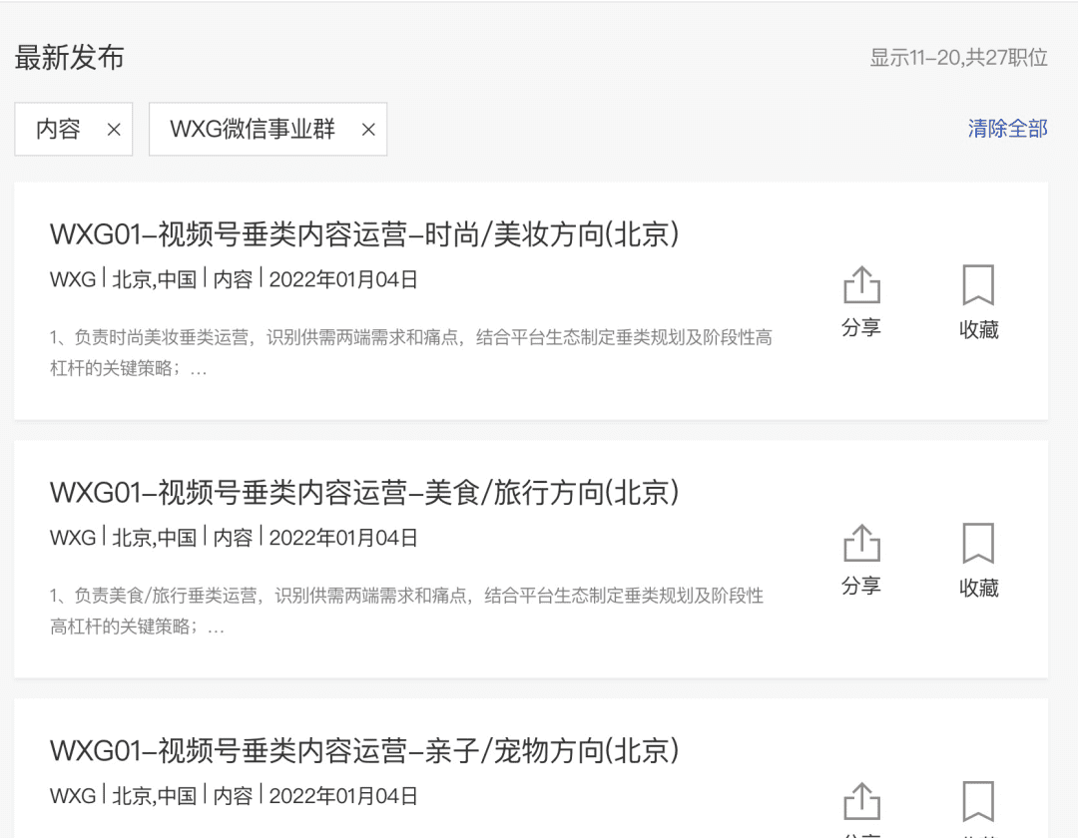Screen dimensions: 1078x838
Task: Click the meta line of 时尚/美妆方向 job
Action: coord(234,279)
